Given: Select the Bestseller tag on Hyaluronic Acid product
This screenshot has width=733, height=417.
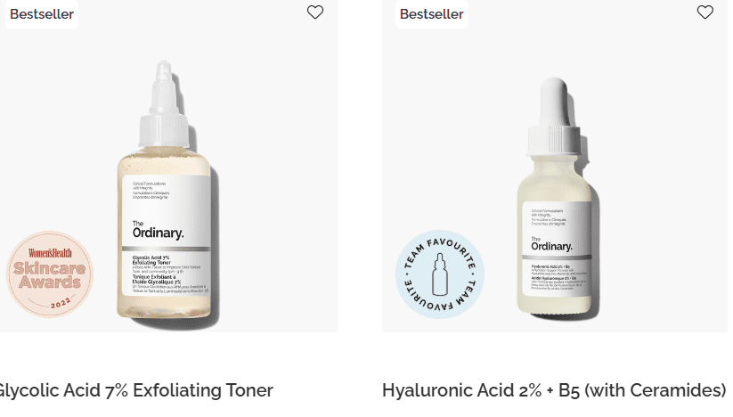Looking at the screenshot, I should pyautogui.click(x=431, y=14).
